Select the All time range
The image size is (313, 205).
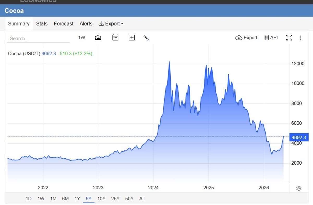coord(142,199)
